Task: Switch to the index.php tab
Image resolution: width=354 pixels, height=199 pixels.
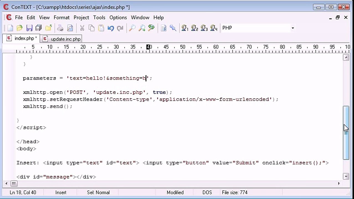Action: 22,38
